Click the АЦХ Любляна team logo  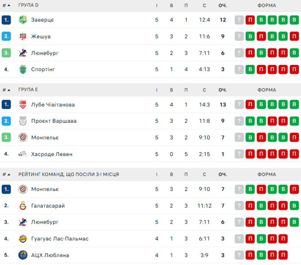tap(23, 255)
